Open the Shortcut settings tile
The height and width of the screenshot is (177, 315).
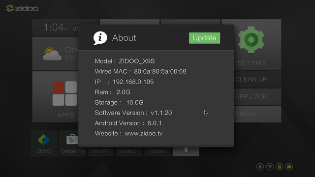coord(129,151)
